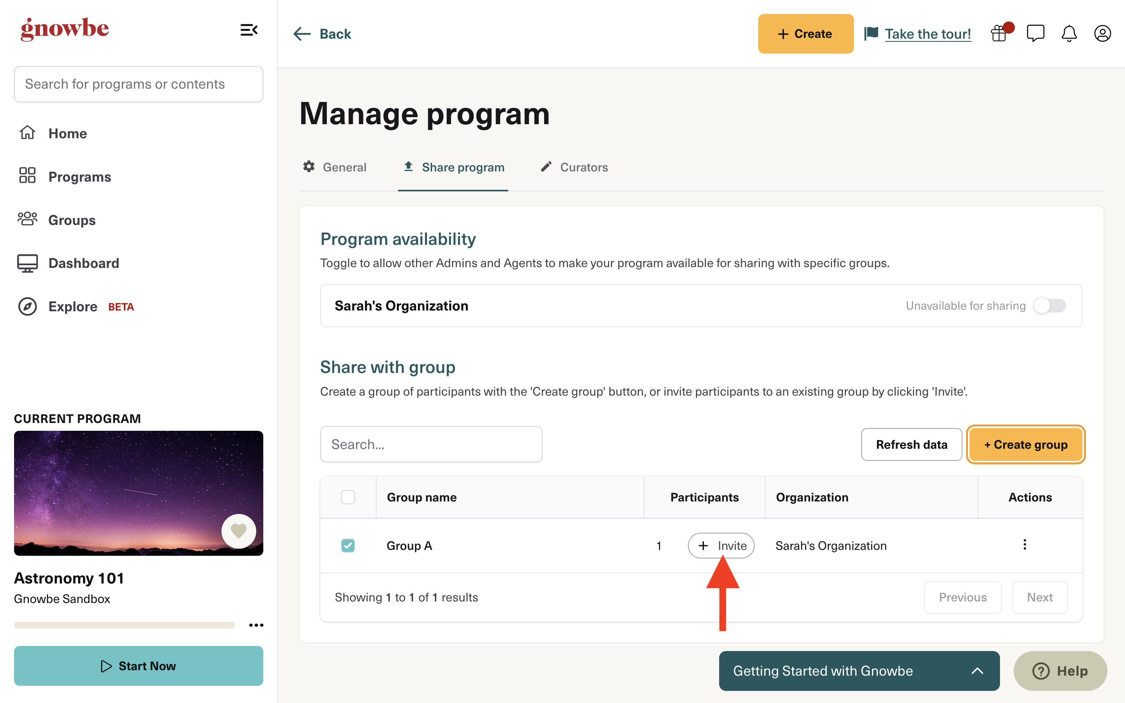
Task: Click the Gnowbe Sandbox label
Action: tap(62, 599)
